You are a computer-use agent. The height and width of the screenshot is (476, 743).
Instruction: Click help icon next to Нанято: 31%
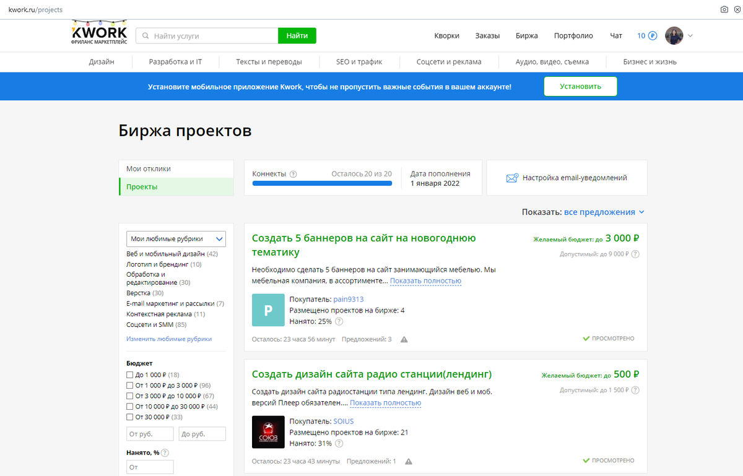(x=339, y=444)
